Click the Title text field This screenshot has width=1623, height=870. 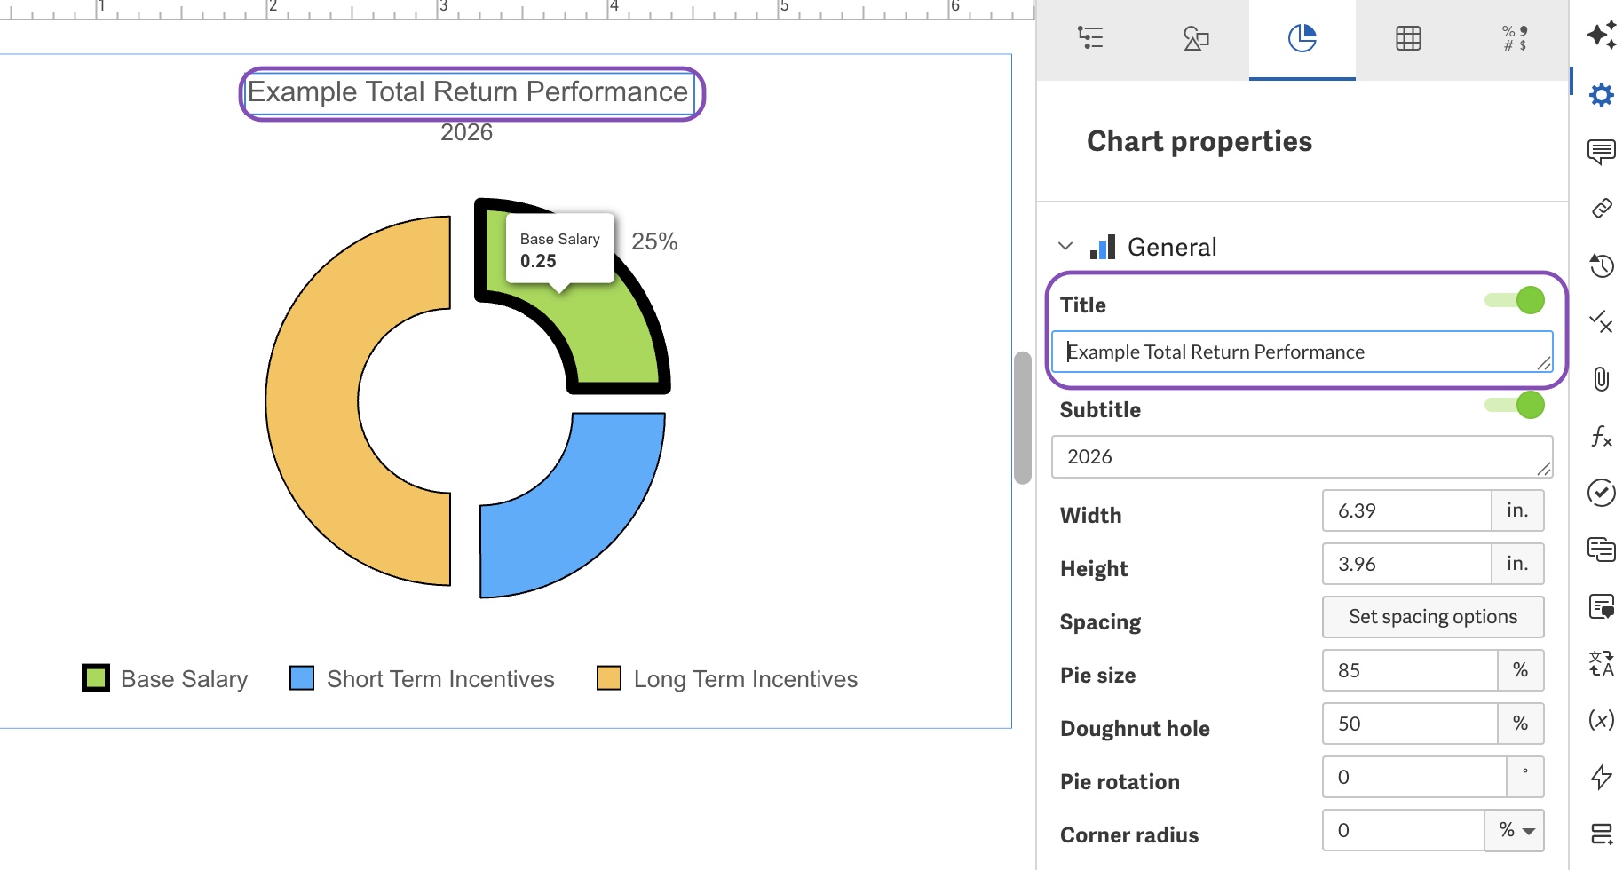(1302, 352)
